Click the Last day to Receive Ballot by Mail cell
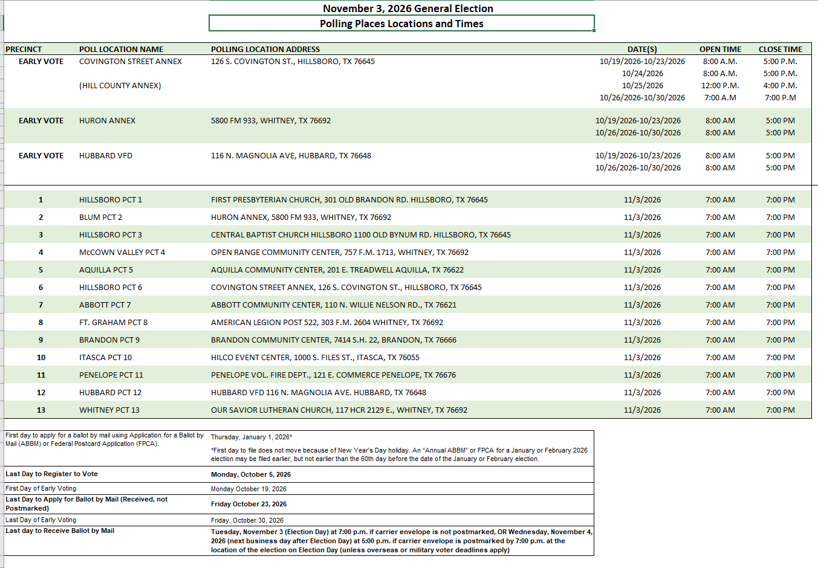This screenshot has height=568, width=818. tap(60, 531)
